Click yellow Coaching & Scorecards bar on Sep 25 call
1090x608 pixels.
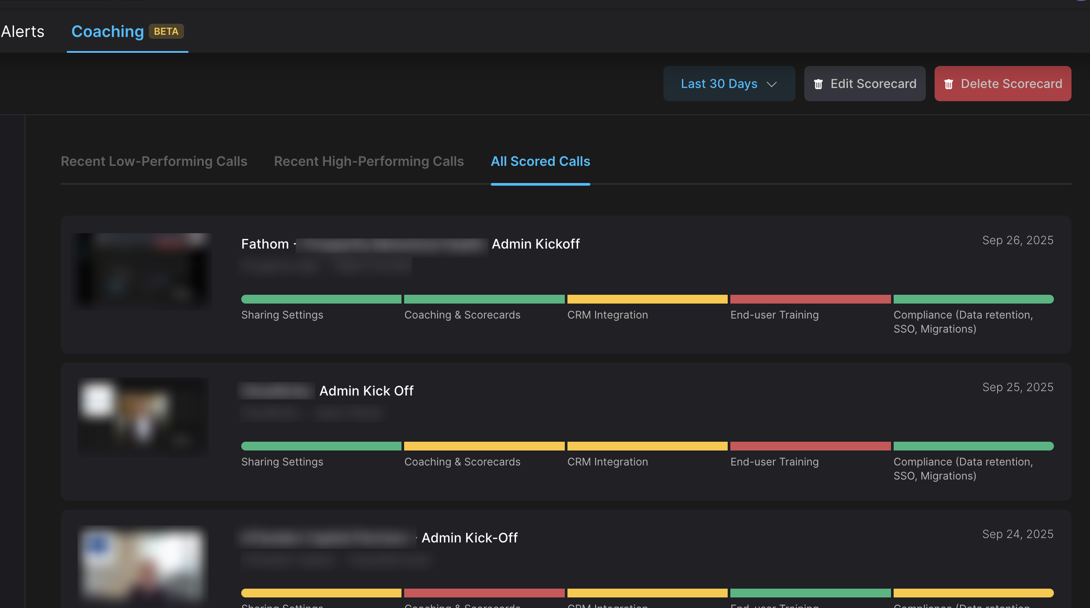[x=484, y=446]
